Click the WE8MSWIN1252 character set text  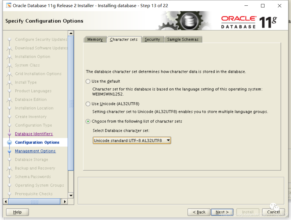coord(108,94)
